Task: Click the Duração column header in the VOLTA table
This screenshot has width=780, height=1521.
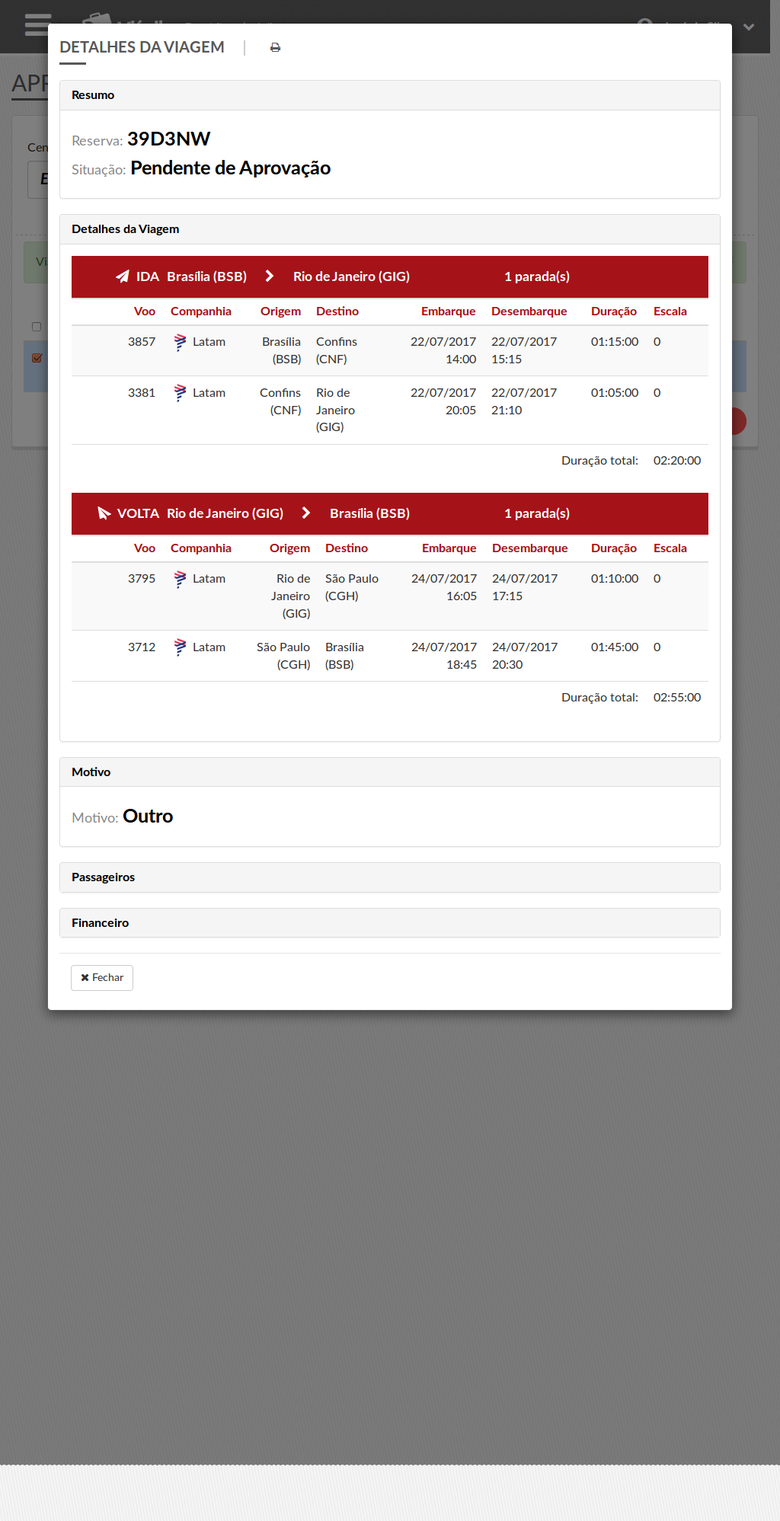Action: point(613,548)
